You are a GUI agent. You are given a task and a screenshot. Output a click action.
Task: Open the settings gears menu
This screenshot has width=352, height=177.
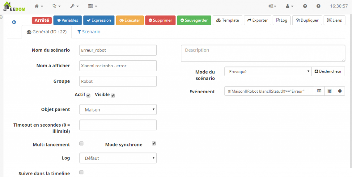(x=272, y=6)
